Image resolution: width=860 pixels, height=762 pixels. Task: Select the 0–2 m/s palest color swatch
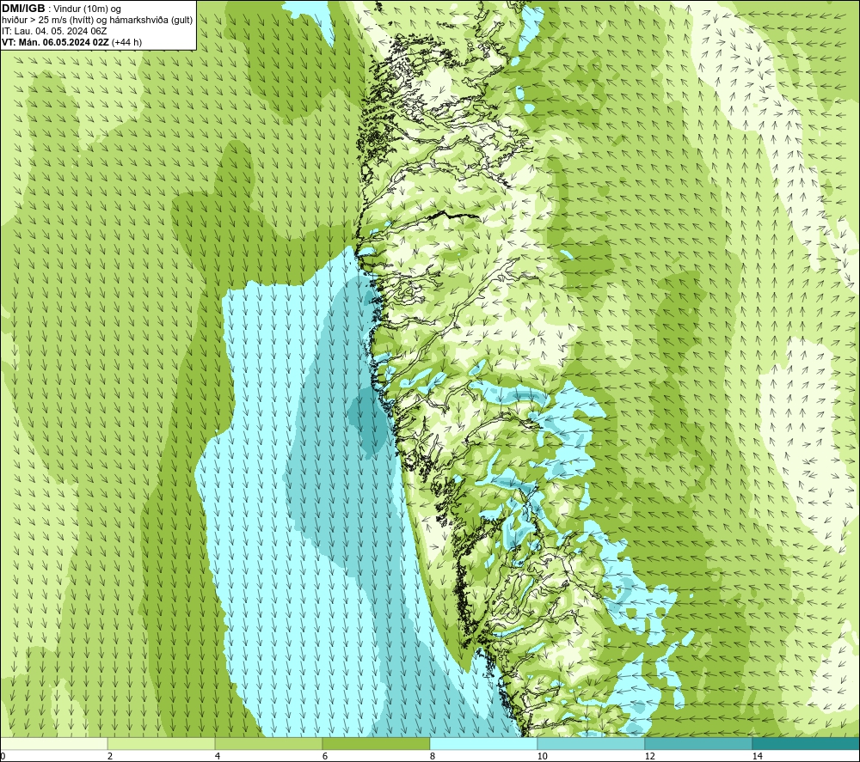[53, 744]
